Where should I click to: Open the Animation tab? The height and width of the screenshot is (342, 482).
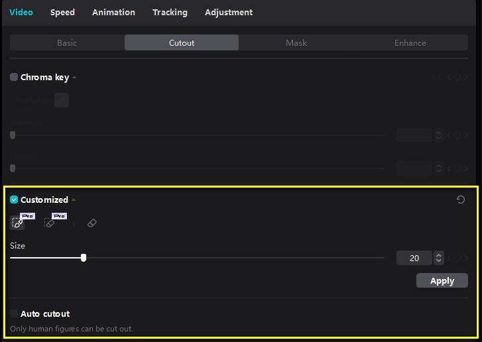[114, 13]
